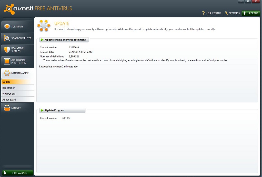The height and width of the screenshot is (177, 262).
Task: Open the Market section
Action: [17, 108]
